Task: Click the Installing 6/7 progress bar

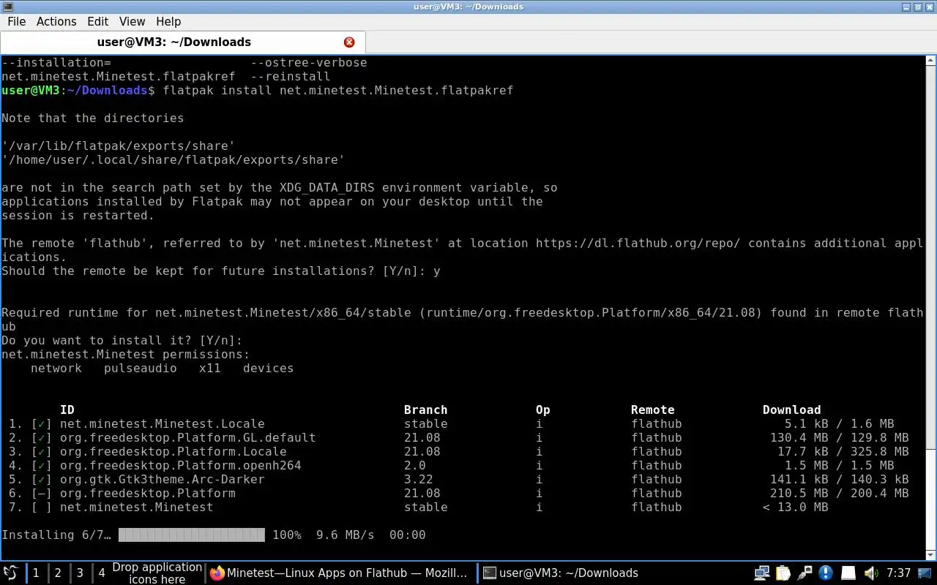Action: (x=191, y=535)
